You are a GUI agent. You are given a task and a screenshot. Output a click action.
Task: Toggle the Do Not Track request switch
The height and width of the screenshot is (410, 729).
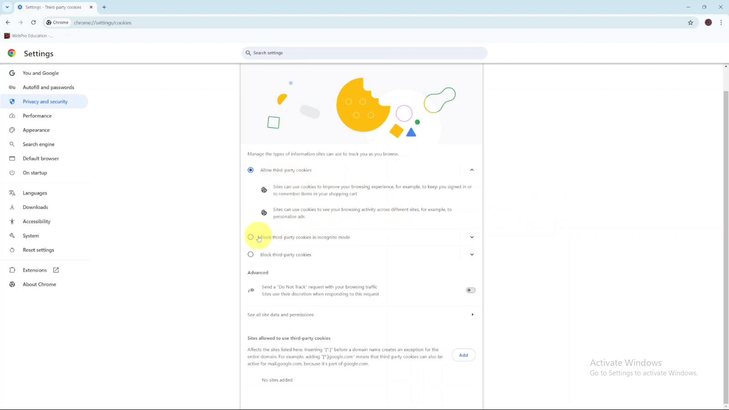pyautogui.click(x=471, y=290)
